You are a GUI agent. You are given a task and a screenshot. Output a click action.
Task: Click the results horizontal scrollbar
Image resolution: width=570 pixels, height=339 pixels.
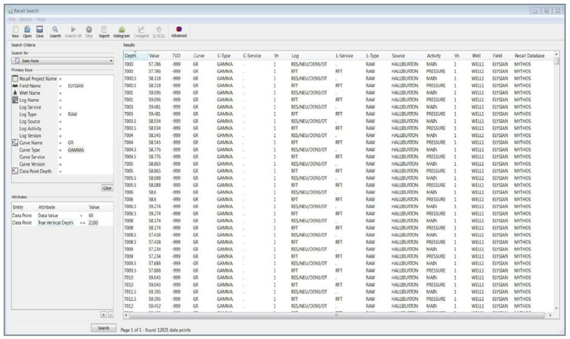(337, 315)
